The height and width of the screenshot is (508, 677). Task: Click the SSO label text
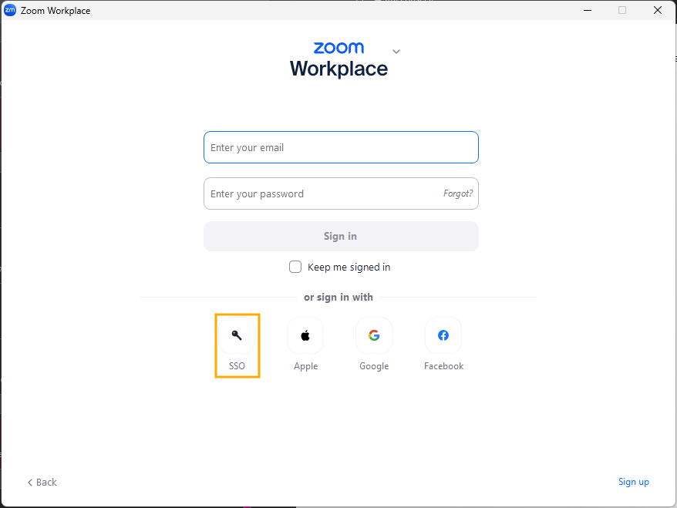coord(237,366)
